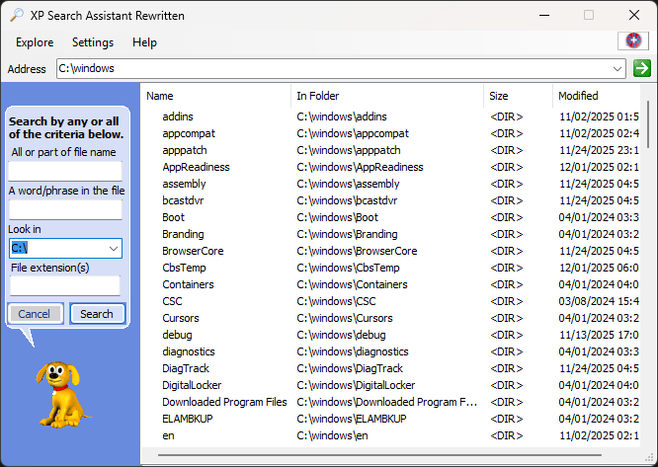Select the Downloaded Program Files name
Viewport: 658px width, 467px height.
tap(224, 402)
